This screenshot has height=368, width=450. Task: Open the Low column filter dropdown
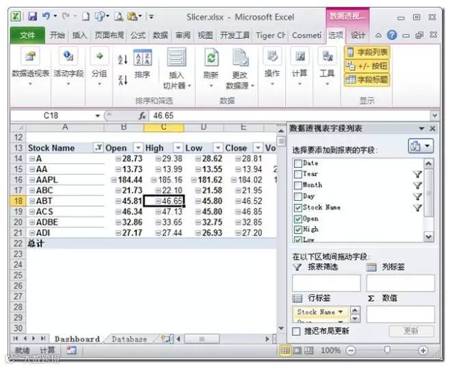pyautogui.click(x=218, y=148)
